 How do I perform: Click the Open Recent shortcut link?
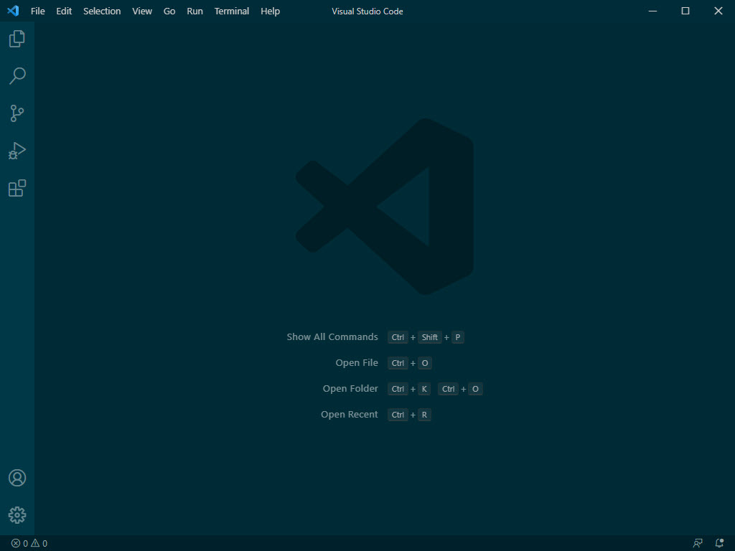(x=350, y=414)
